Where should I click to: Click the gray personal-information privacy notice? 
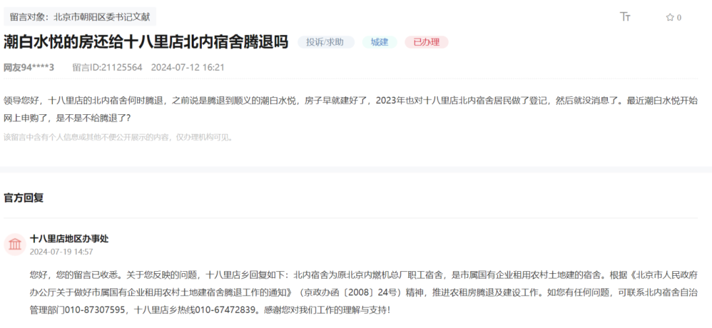coord(118,137)
